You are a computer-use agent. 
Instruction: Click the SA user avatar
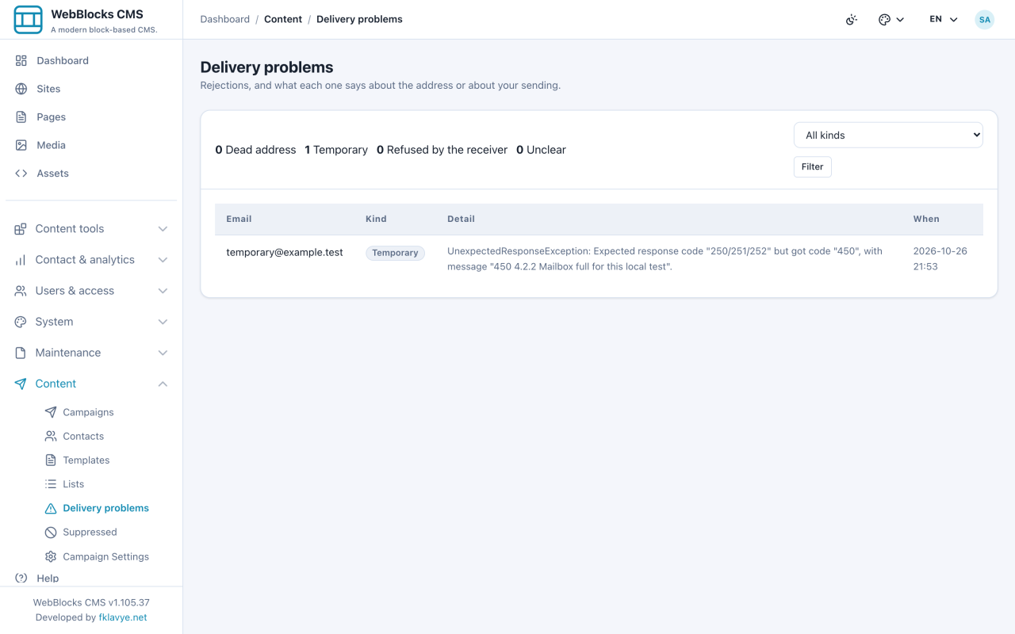tap(984, 20)
